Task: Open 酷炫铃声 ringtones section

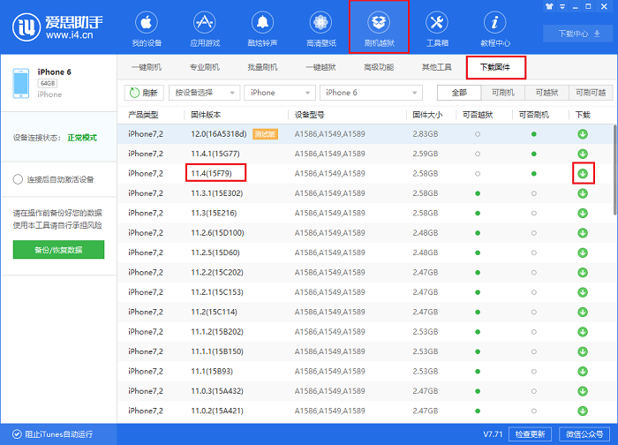Action: (x=262, y=29)
